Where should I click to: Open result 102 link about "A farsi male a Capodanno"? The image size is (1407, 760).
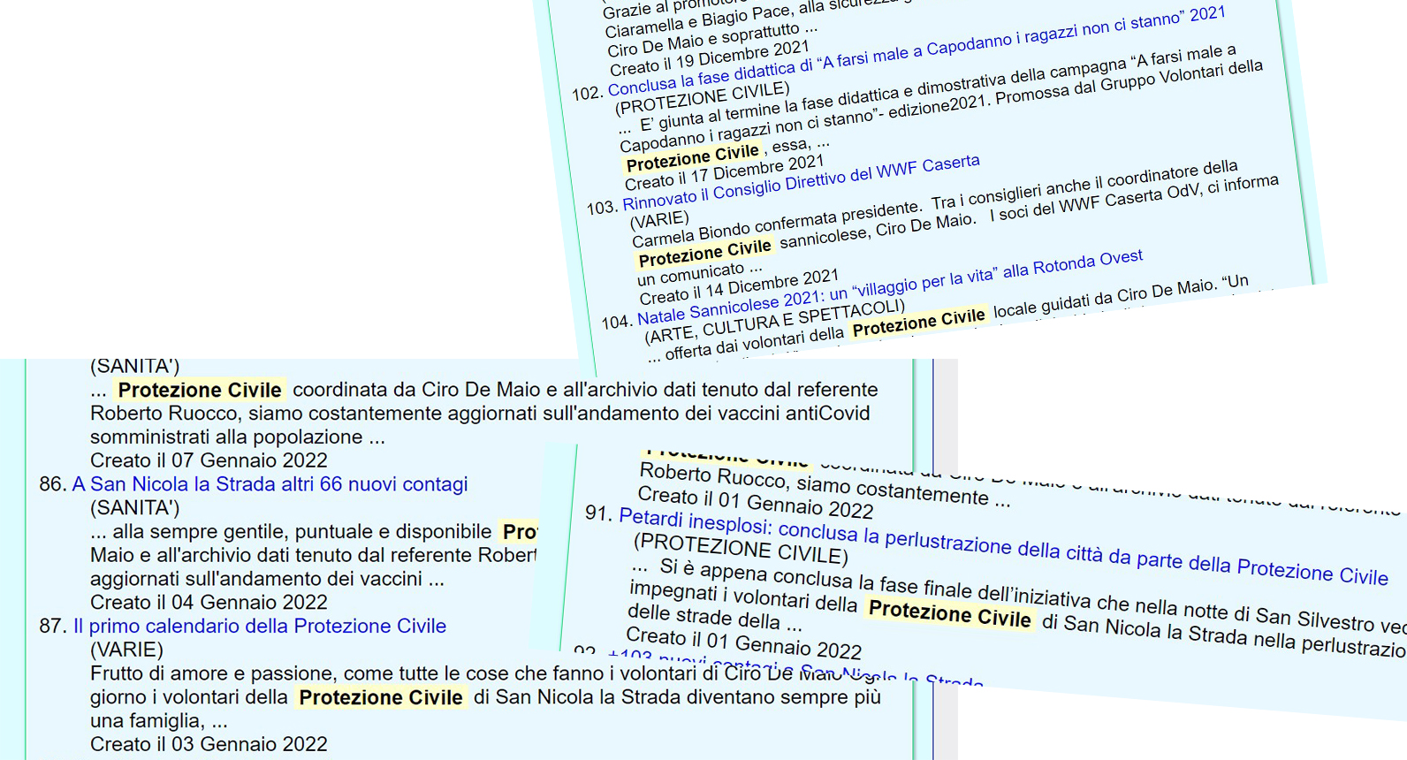click(916, 51)
